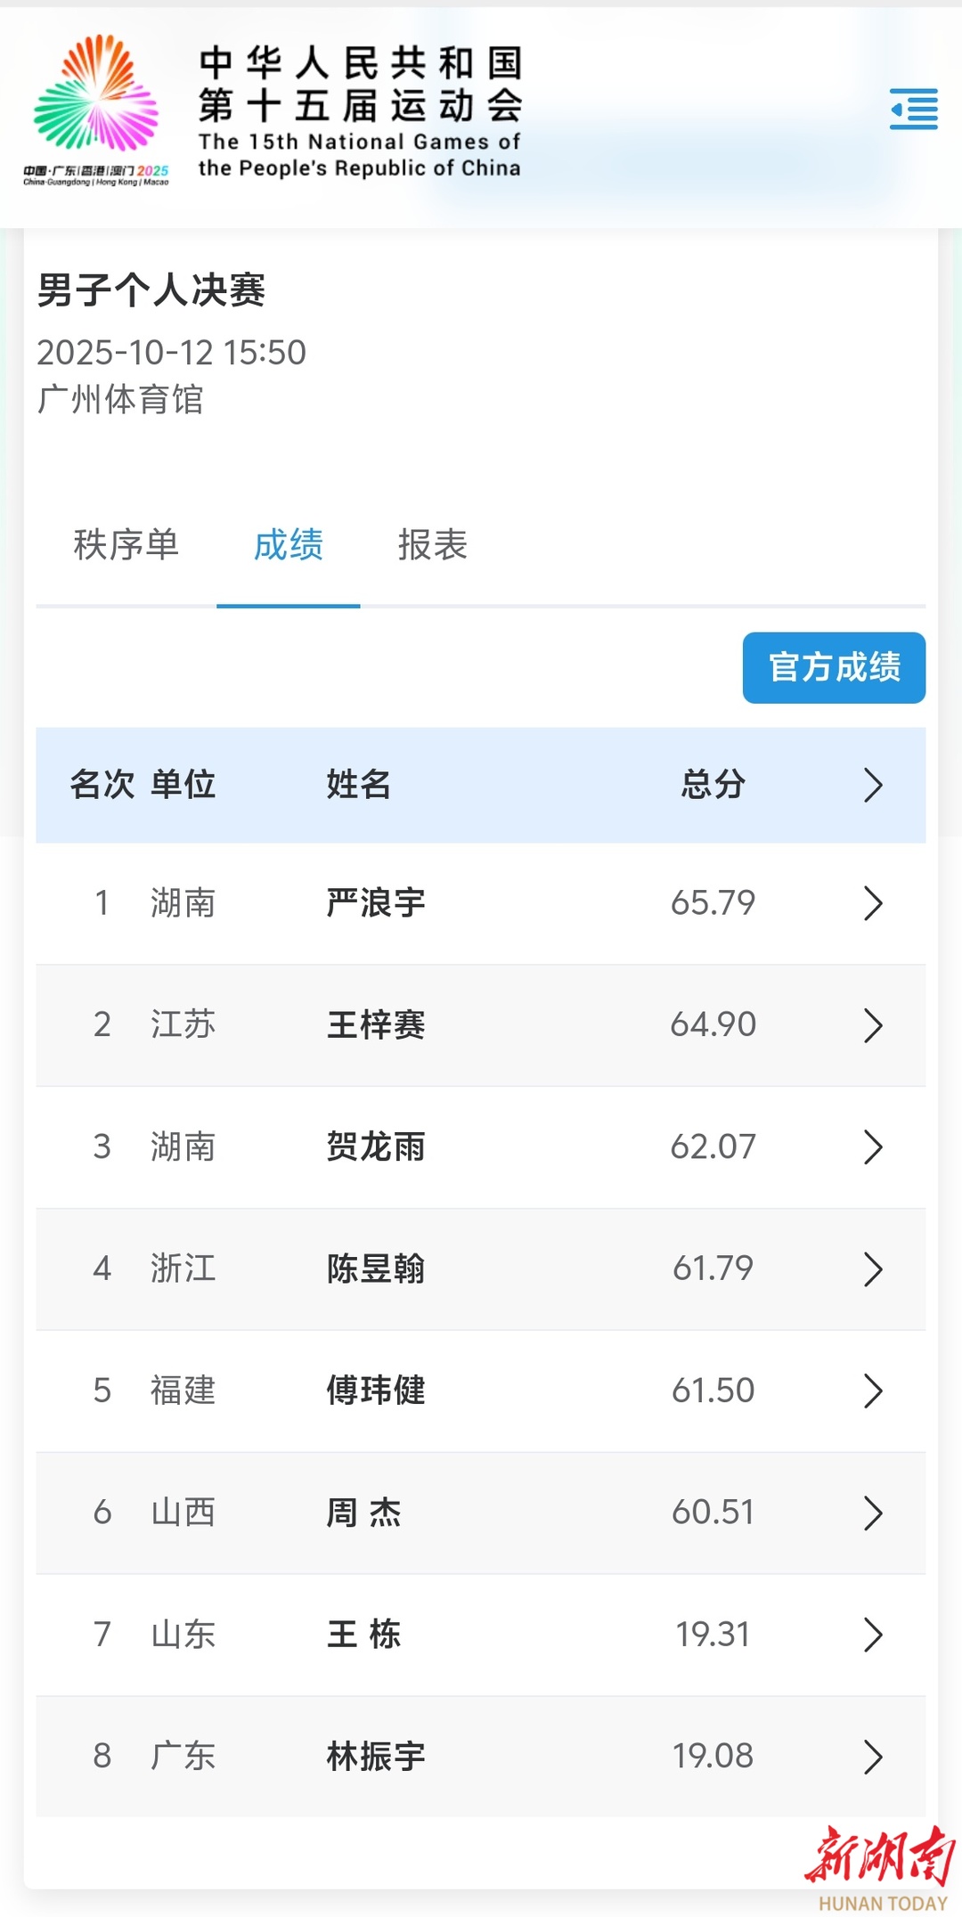This screenshot has width=962, height=1917.
Task: Open the chevron for 周杰 from 山西
Action: pos(873,1513)
